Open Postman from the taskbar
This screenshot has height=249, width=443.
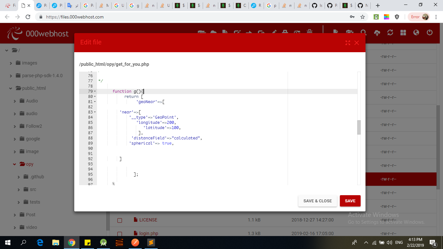click(x=135, y=243)
